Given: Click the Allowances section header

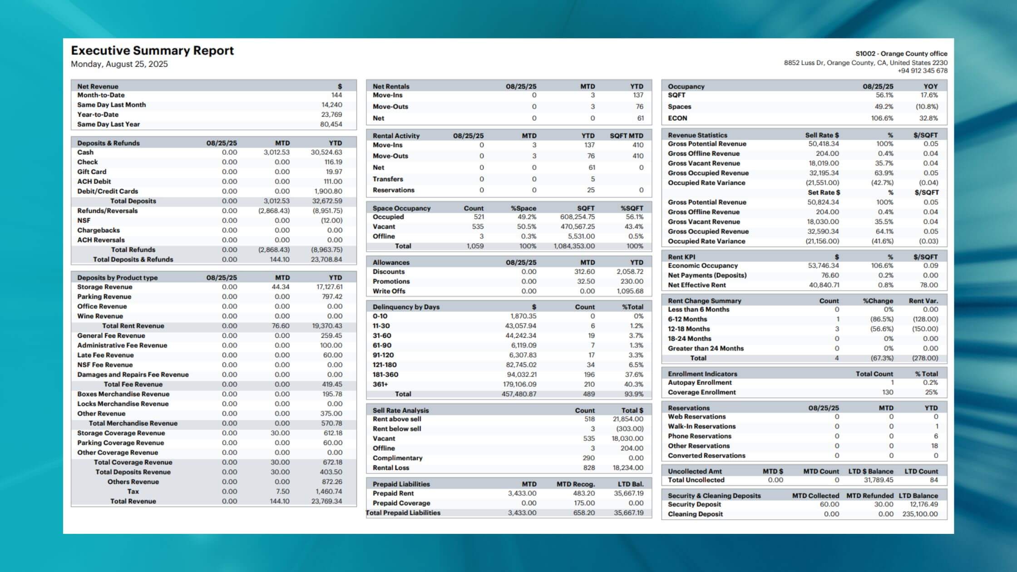Looking at the screenshot, I should click(391, 262).
